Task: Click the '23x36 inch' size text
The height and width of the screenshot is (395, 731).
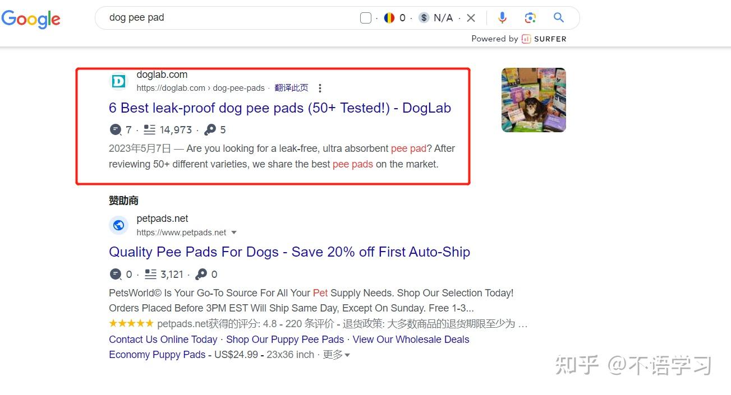Action: (x=291, y=355)
